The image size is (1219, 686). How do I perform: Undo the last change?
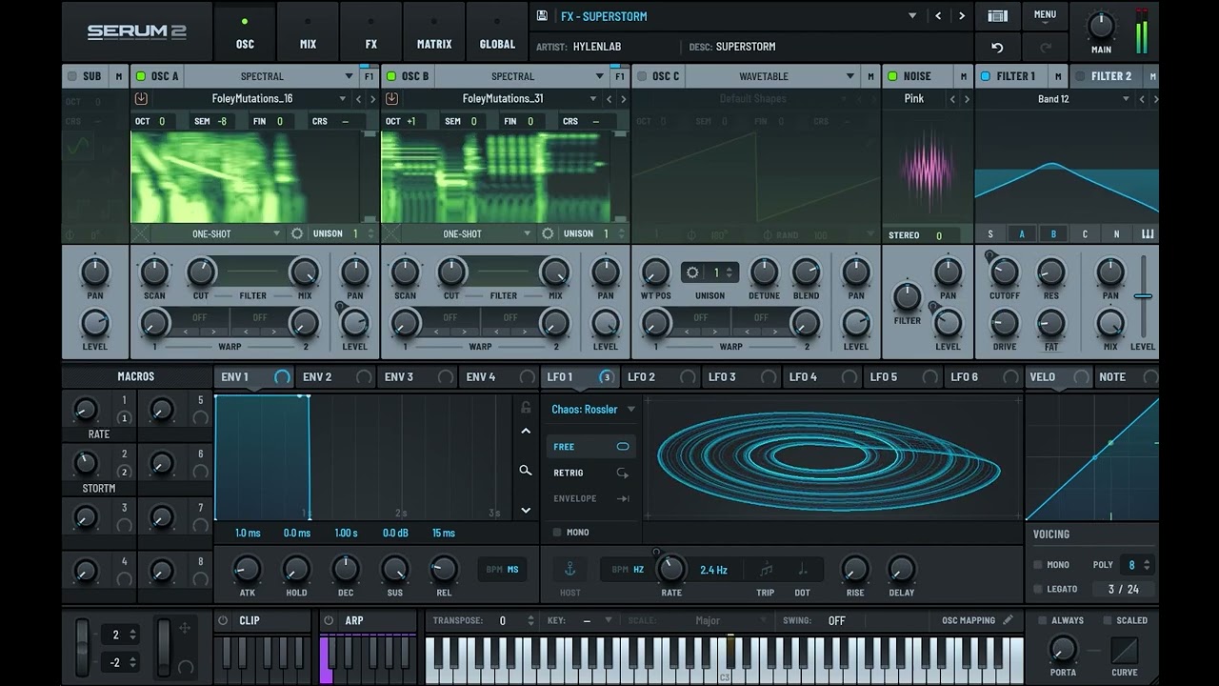click(997, 48)
